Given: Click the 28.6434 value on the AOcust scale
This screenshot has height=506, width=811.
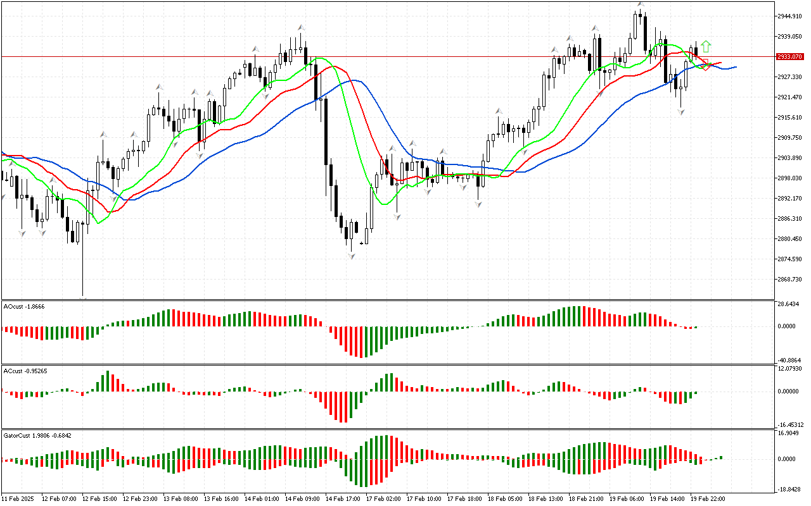Looking at the screenshot, I should [789, 304].
